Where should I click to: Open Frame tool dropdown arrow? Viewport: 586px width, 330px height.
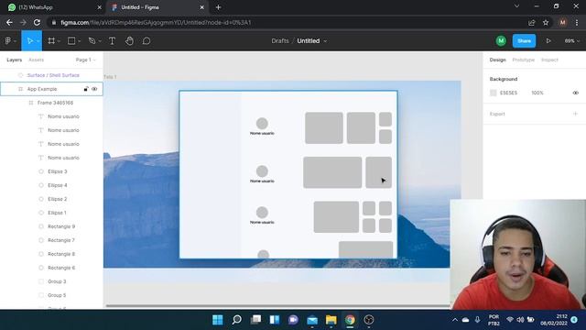59,41
